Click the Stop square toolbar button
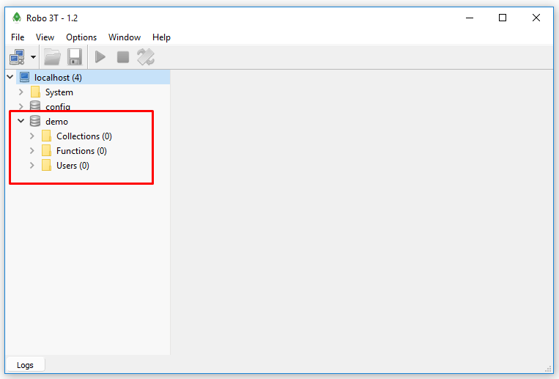Screen dimensions: 559x379 click(x=123, y=57)
